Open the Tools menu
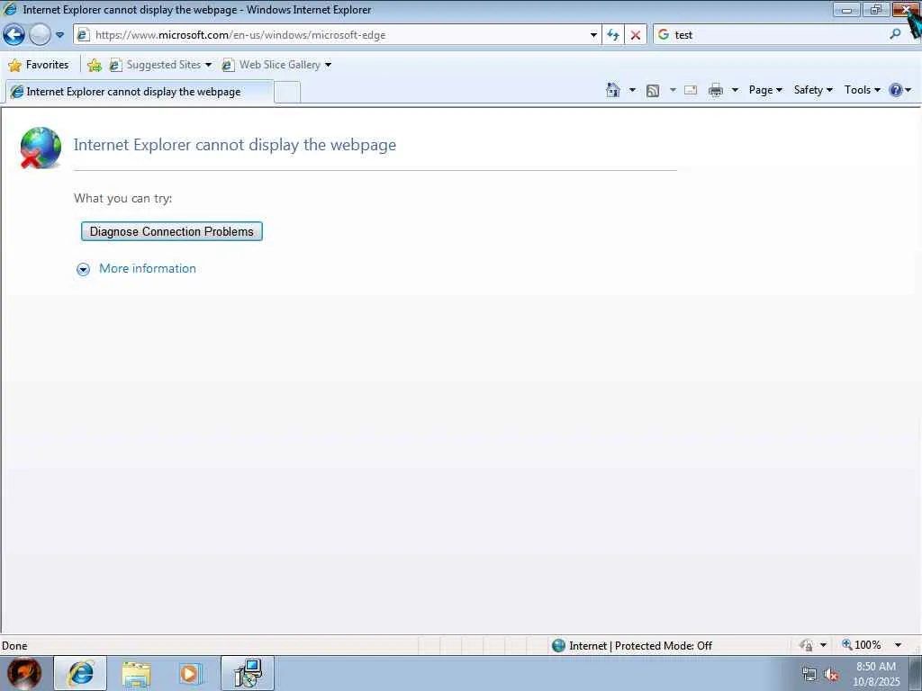This screenshot has width=922, height=691. (862, 90)
